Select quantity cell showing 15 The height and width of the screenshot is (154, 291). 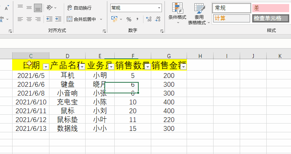click(133, 129)
